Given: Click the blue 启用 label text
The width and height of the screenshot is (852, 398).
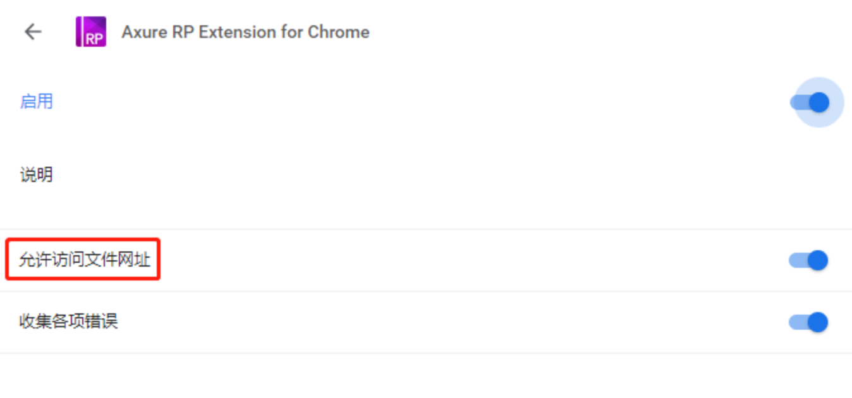Looking at the screenshot, I should pos(36,102).
